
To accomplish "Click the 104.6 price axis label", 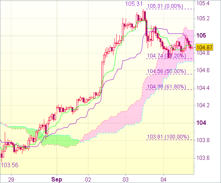I will pyautogui.click(x=203, y=70).
